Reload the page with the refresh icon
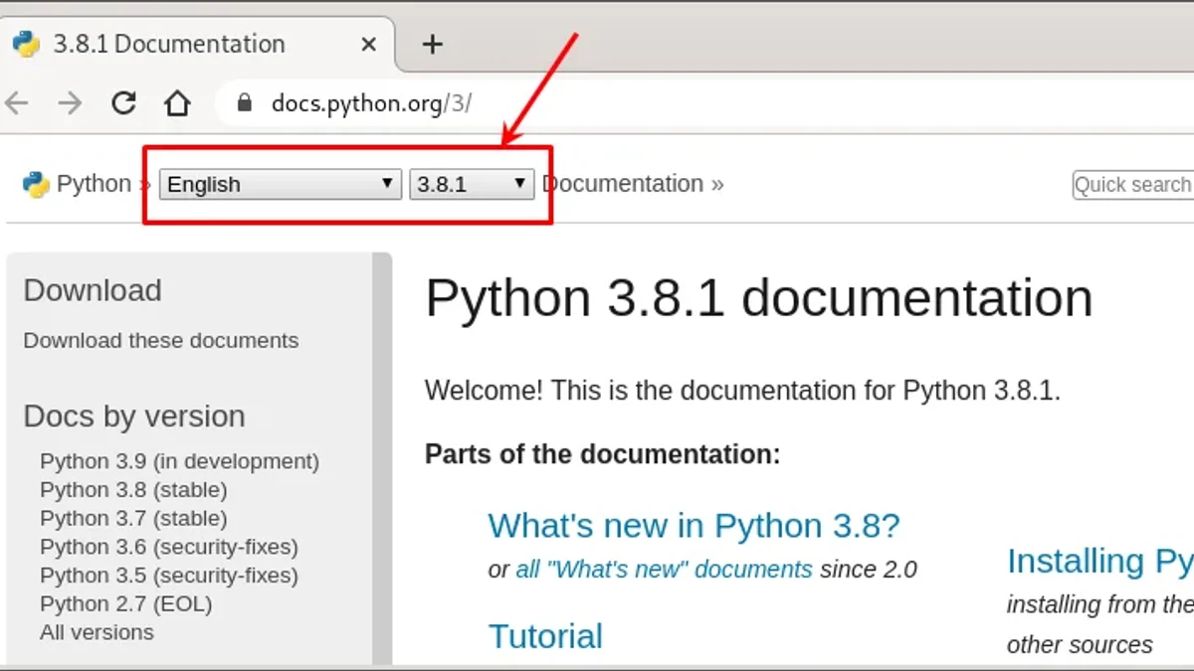Screen dimensions: 1194x671 123,102
